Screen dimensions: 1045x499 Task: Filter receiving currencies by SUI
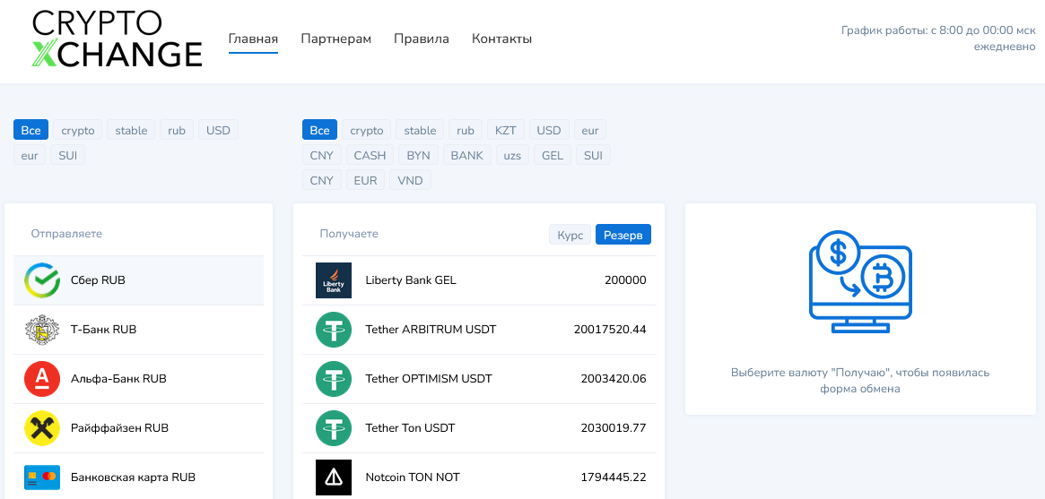click(593, 156)
